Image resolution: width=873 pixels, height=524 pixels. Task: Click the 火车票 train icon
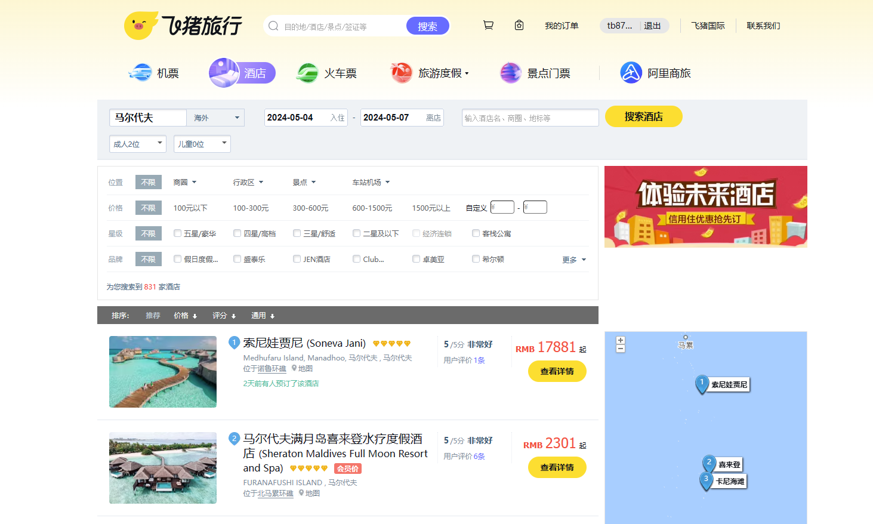[x=308, y=73]
